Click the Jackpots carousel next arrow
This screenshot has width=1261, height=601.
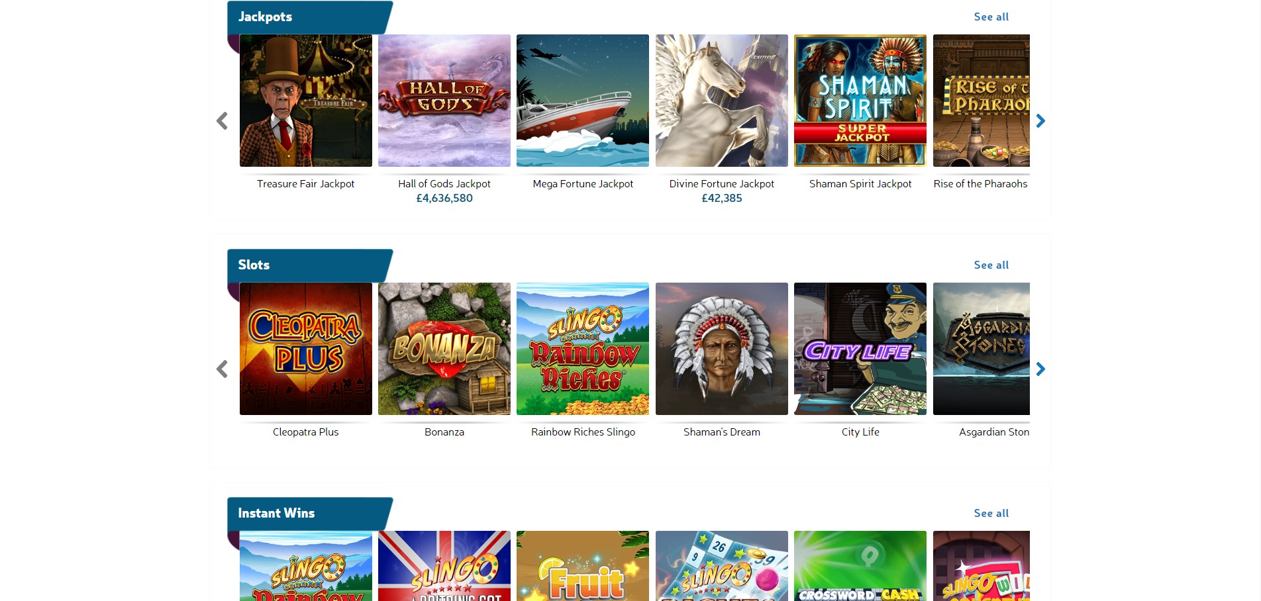tap(1040, 120)
